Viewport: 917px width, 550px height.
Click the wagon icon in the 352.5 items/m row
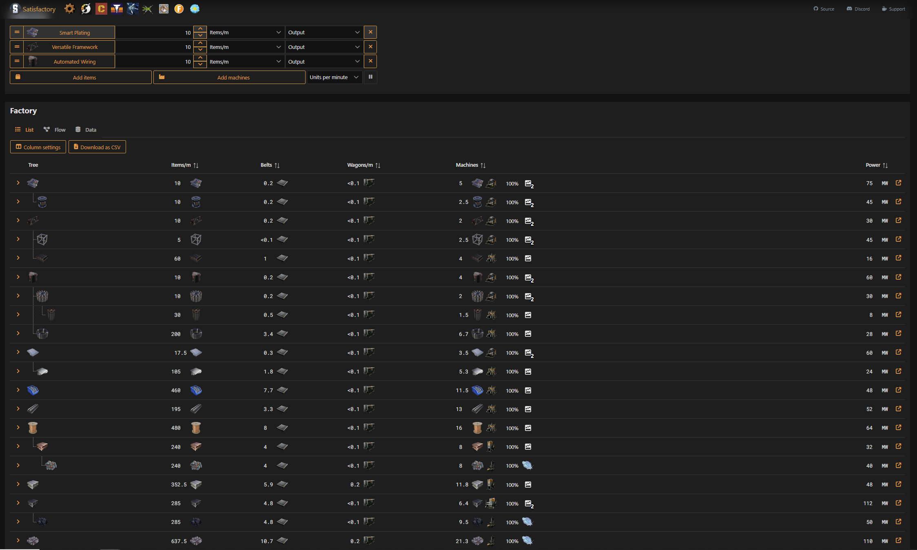coord(369,484)
